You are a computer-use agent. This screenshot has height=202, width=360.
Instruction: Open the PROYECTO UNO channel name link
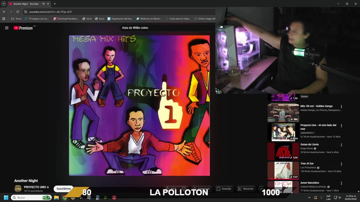(35, 187)
